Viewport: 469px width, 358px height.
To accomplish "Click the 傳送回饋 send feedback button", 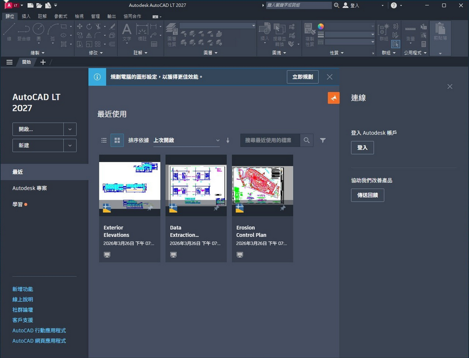I will [x=367, y=195].
